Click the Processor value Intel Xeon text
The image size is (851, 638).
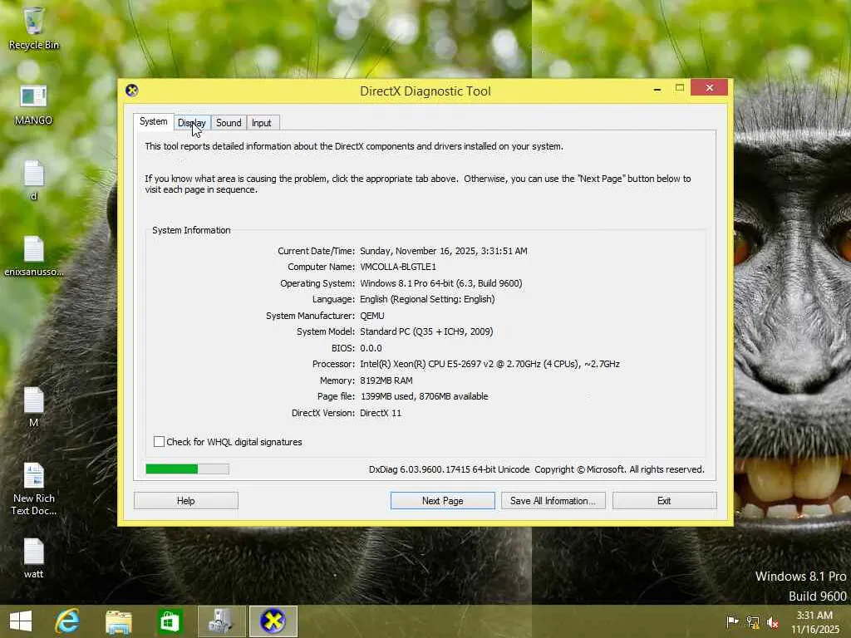489,364
